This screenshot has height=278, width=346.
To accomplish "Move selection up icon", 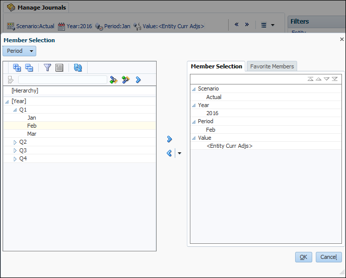I will [x=318, y=79].
